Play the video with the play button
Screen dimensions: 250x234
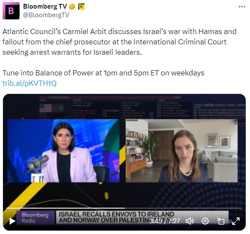[12, 221]
